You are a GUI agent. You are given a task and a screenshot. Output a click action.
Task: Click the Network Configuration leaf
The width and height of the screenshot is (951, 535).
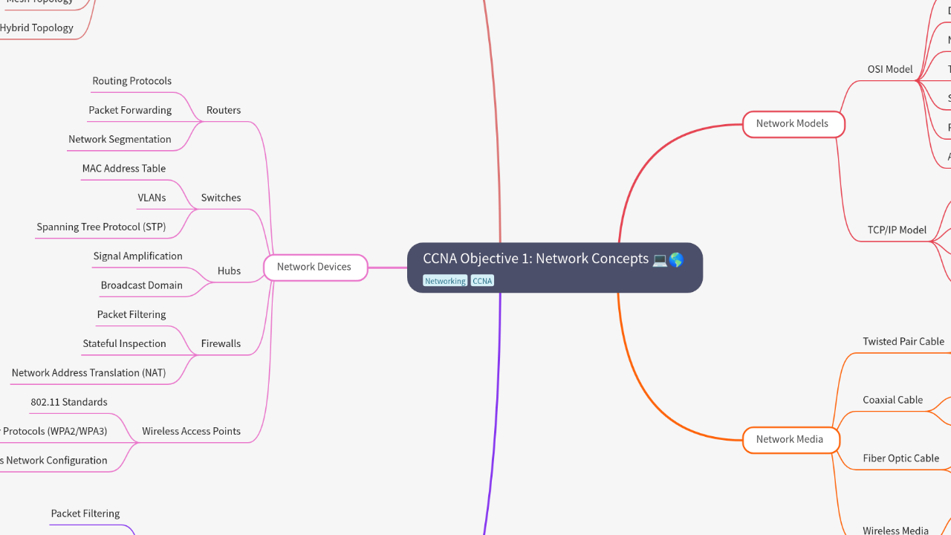point(53,460)
